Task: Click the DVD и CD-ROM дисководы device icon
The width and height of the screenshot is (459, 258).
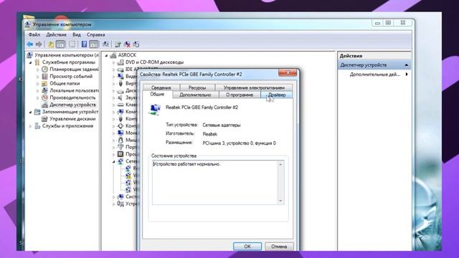Action: point(120,62)
